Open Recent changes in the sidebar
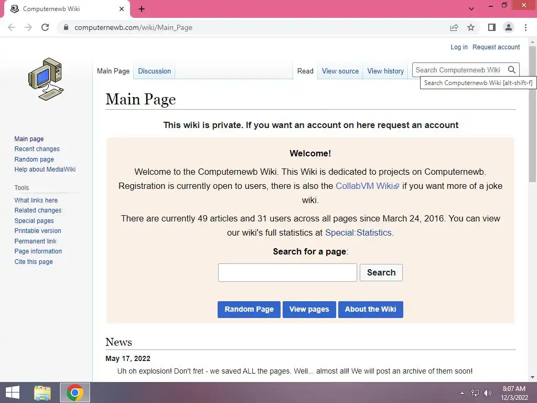Viewport: 537px width, 403px height. (37, 149)
